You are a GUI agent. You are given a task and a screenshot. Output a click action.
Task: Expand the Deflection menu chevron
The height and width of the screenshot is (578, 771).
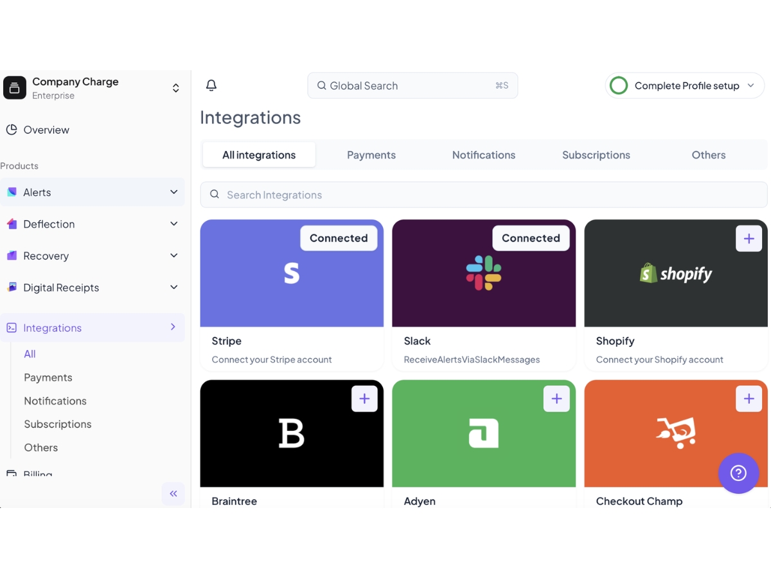pos(173,223)
